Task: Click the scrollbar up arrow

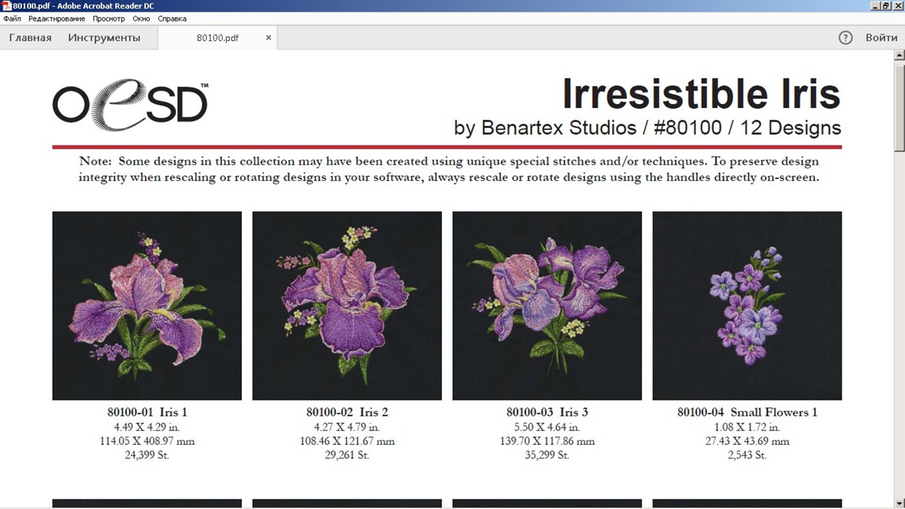Action: 899,55
